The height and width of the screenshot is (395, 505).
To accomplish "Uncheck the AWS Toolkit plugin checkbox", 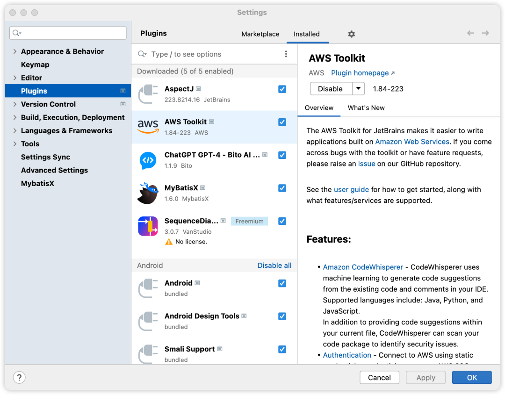I will 282,122.
